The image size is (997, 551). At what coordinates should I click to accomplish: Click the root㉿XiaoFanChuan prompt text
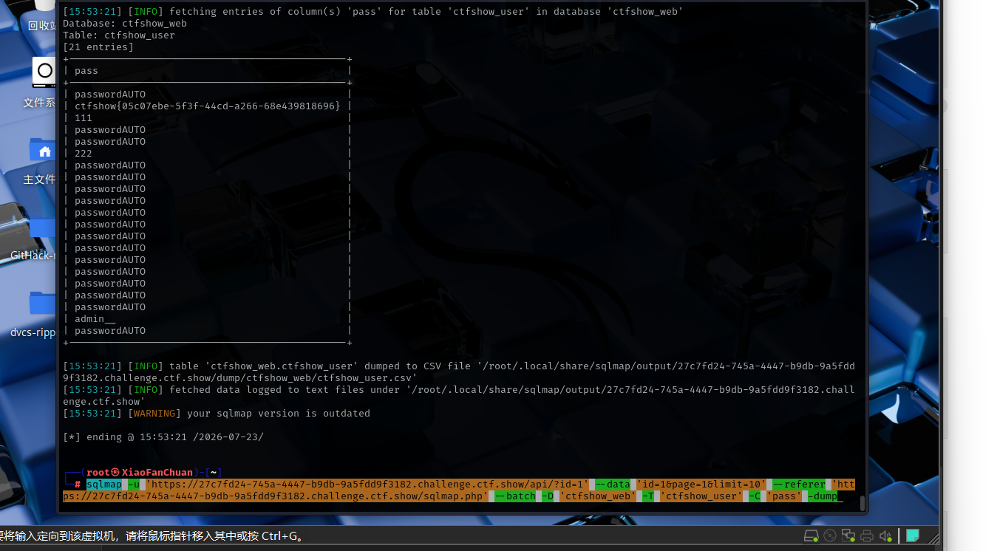[x=140, y=473]
